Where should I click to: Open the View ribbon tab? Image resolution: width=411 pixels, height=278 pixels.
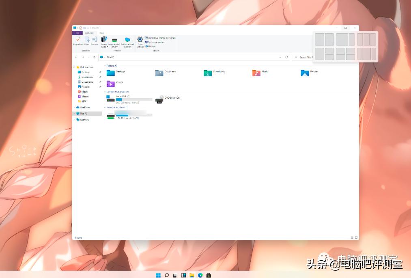(x=101, y=33)
